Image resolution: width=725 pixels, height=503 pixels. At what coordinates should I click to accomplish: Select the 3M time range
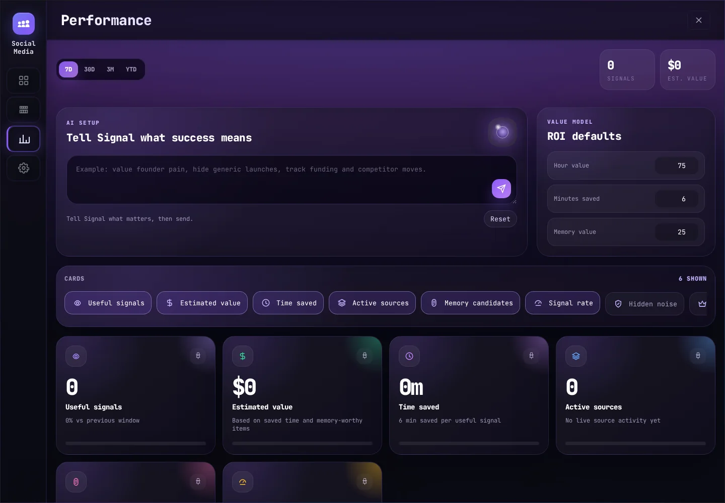(110, 69)
